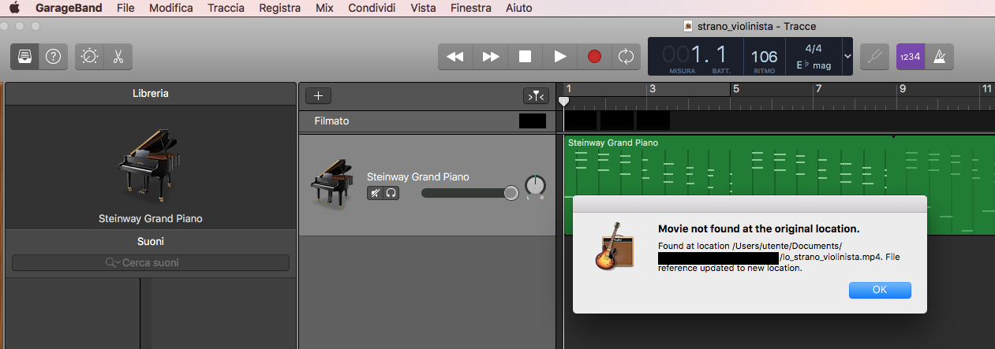Image resolution: width=995 pixels, height=349 pixels.
Task: Click the black Filmato thumbnail box in the header
Action: [533, 121]
